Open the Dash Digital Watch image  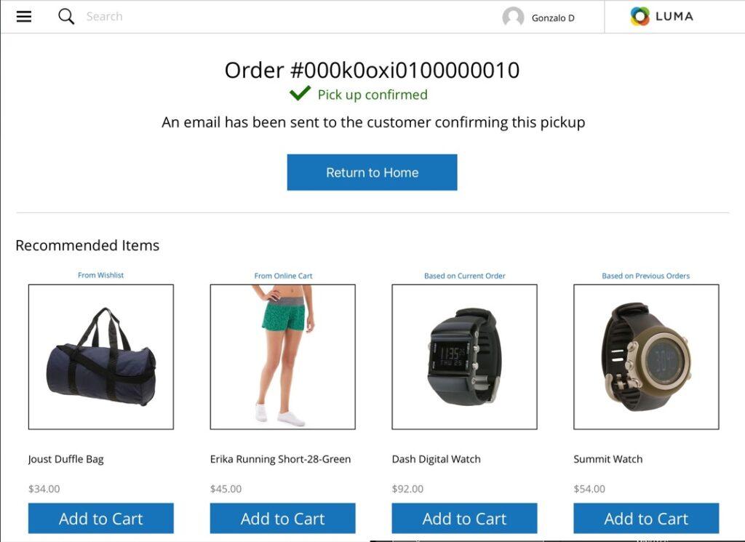pyautogui.click(x=464, y=356)
